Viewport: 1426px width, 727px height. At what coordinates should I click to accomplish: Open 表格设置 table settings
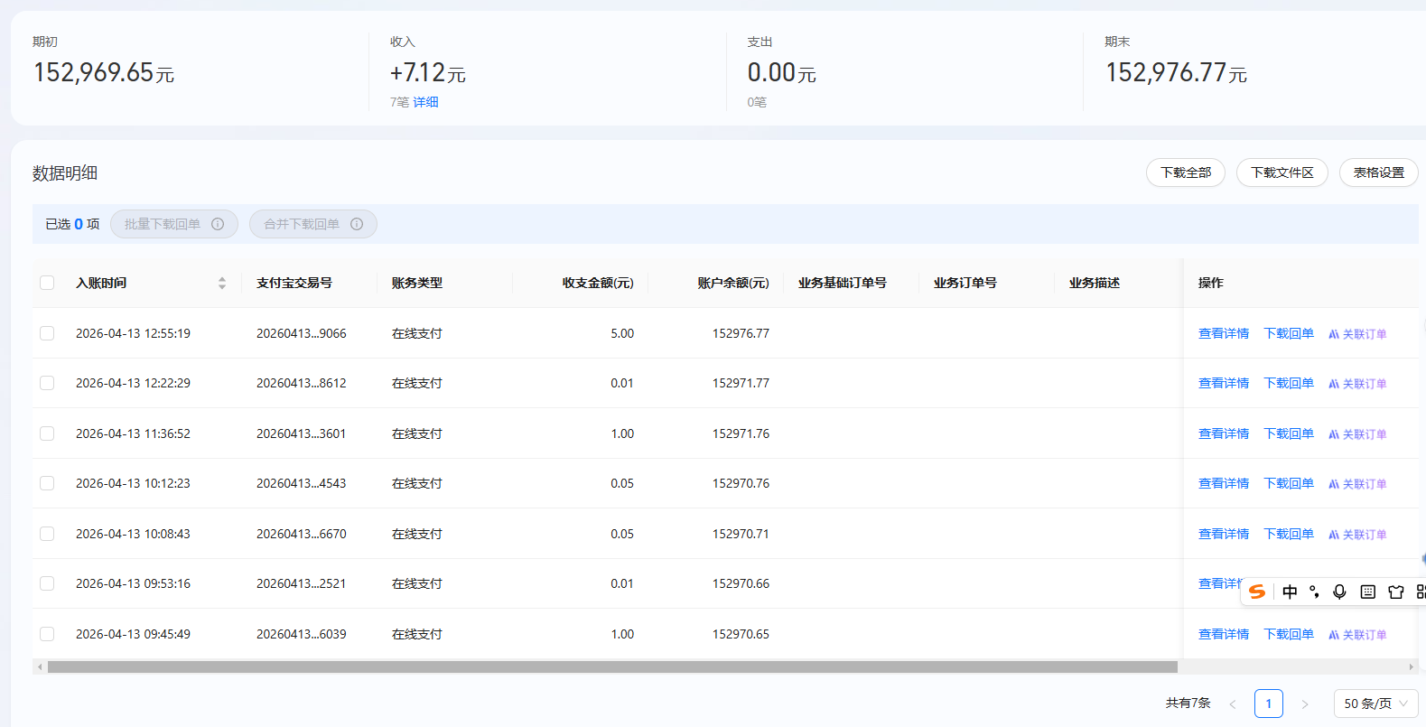pyautogui.click(x=1378, y=172)
